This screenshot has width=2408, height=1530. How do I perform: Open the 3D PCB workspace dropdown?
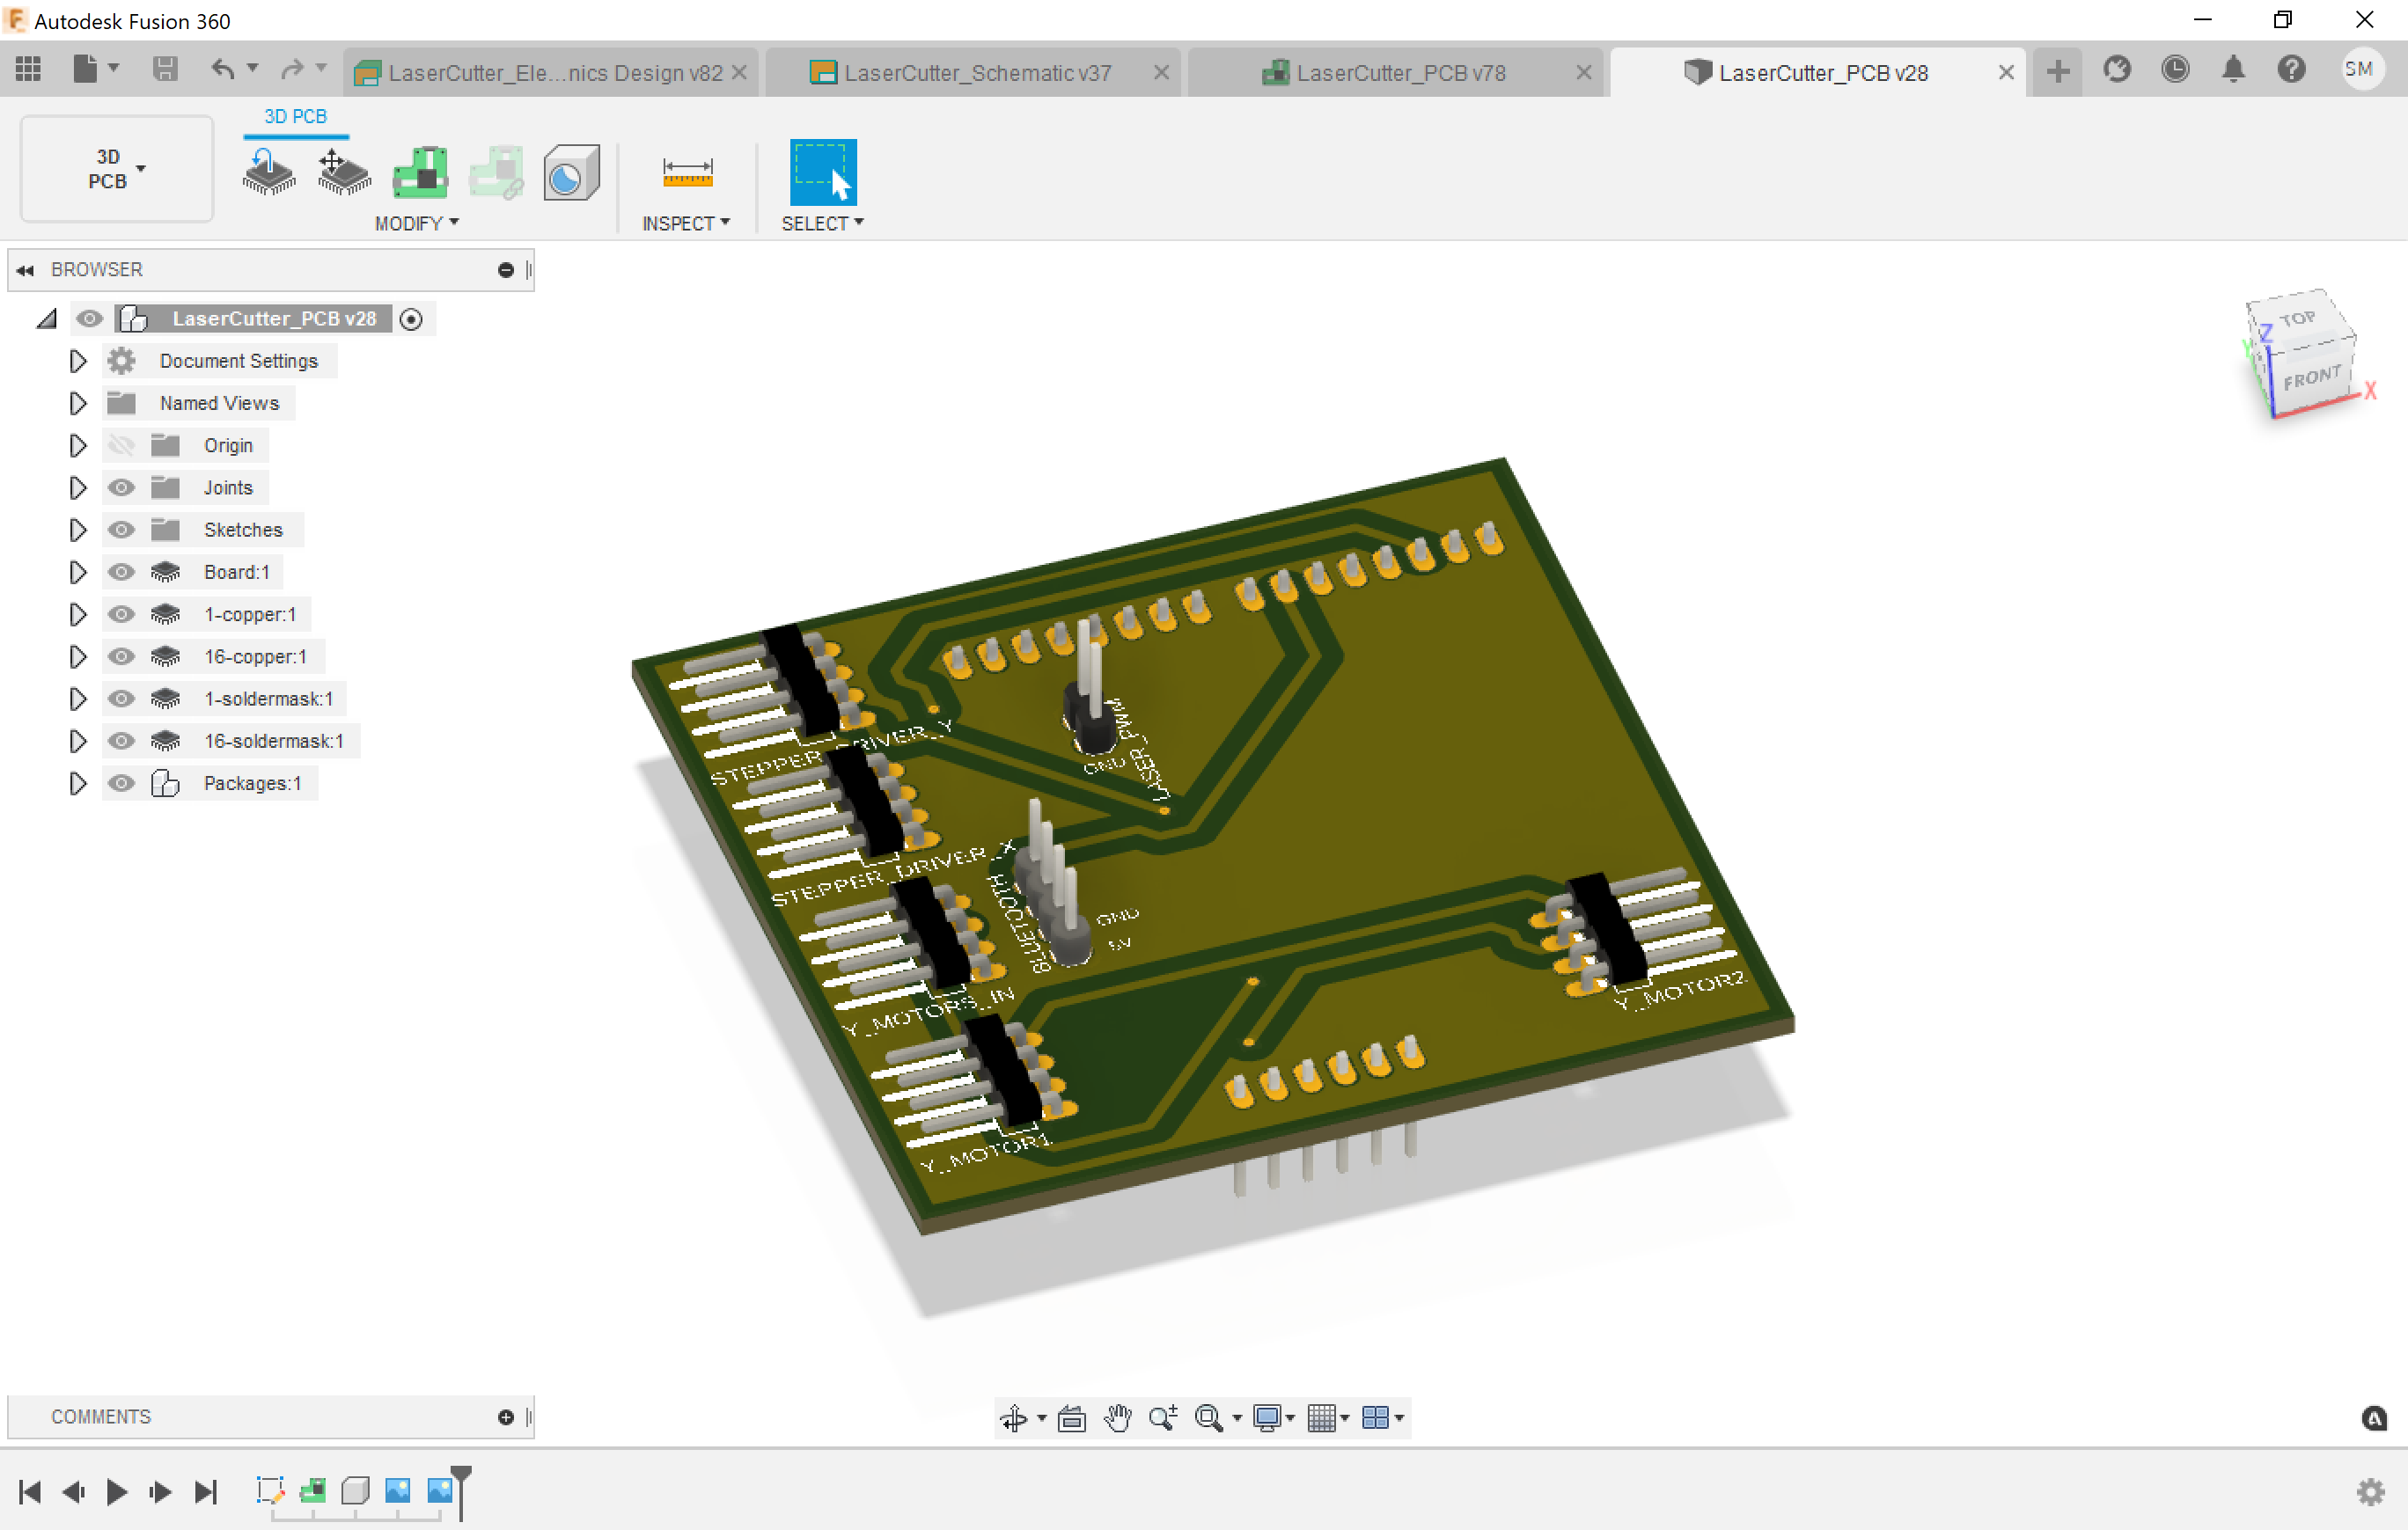point(116,169)
